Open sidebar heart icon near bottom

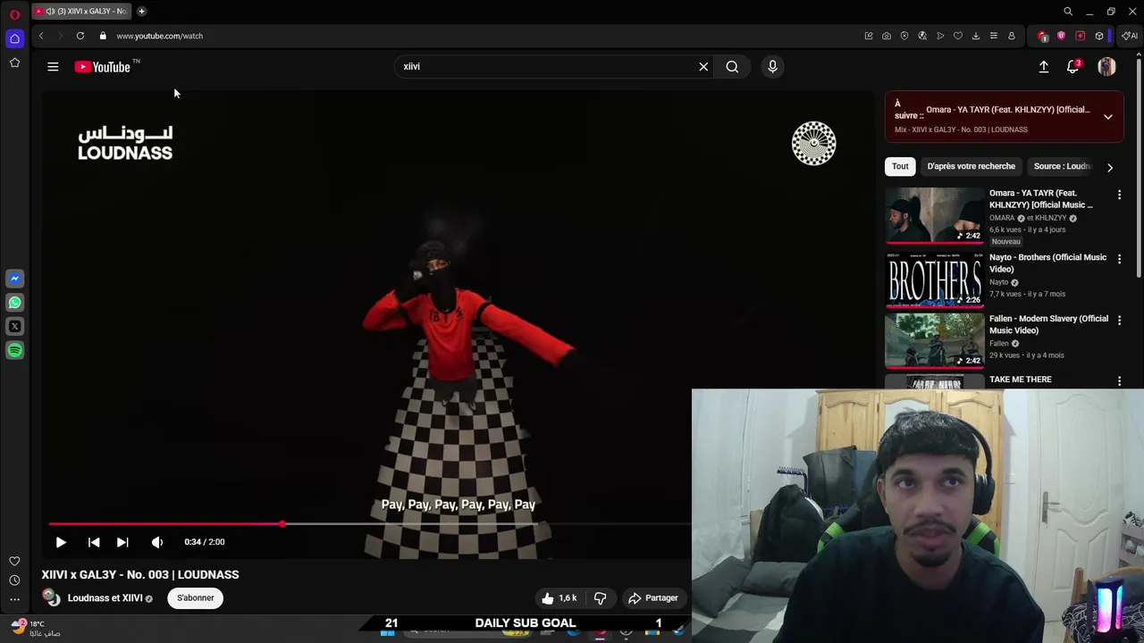tap(14, 561)
